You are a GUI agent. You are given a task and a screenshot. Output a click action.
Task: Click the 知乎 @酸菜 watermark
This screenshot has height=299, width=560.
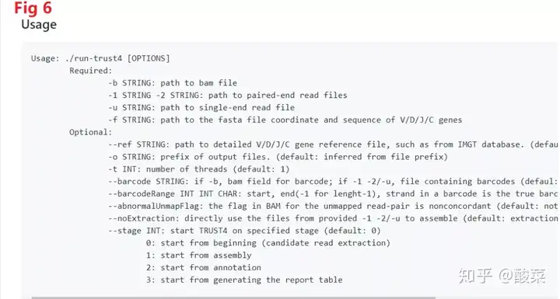[502, 276]
